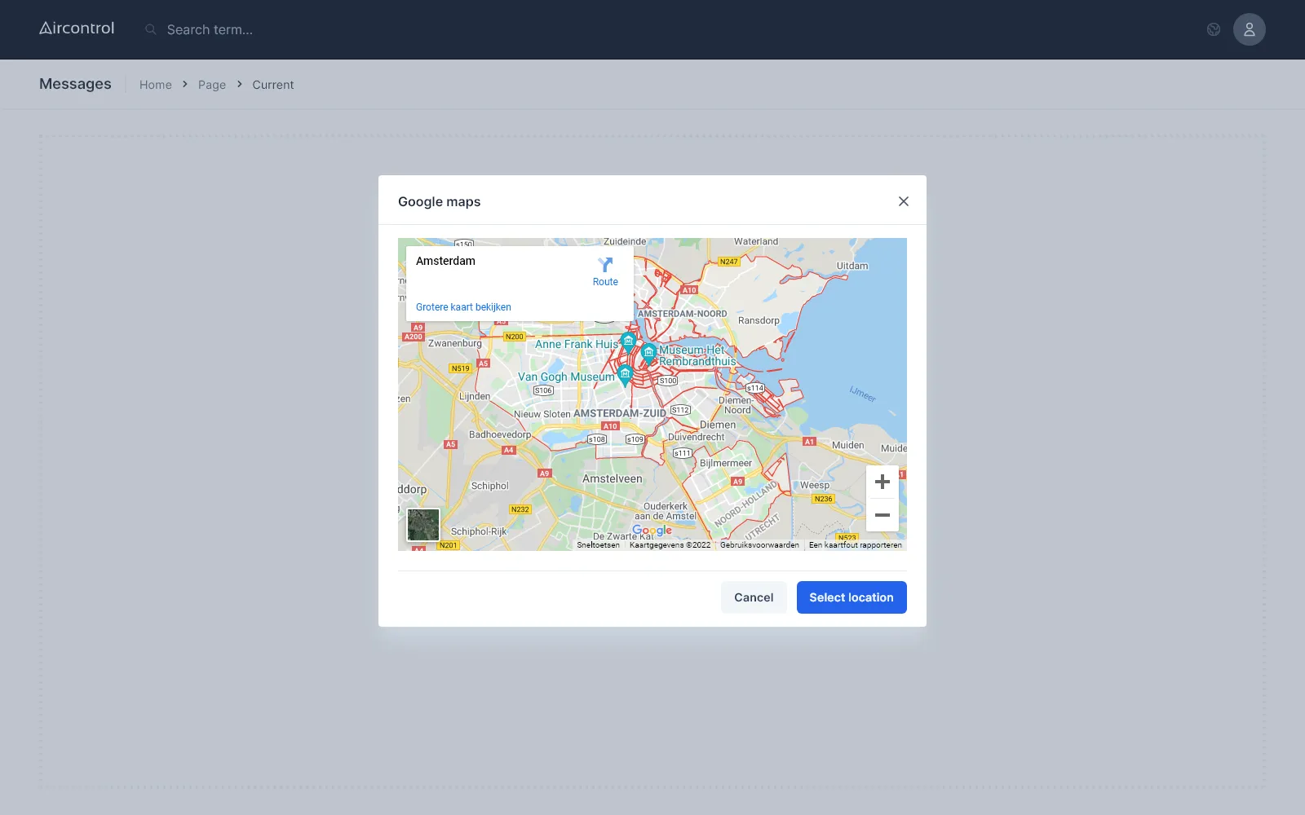1305x815 pixels.
Task: Click the Badhoevedorp map label
Action: pyautogui.click(x=500, y=434)
